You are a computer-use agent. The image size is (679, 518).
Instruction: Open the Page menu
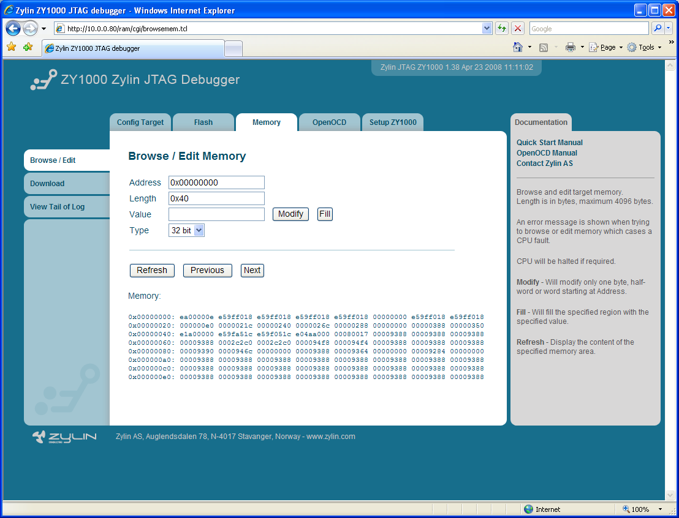(x=606, y=47)
